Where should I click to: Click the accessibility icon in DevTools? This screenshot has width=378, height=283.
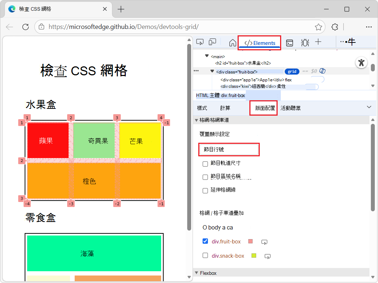tap(361, 62)
